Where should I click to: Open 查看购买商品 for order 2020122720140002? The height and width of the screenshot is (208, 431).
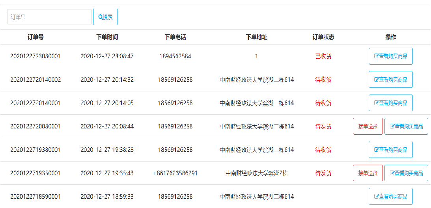391,80
